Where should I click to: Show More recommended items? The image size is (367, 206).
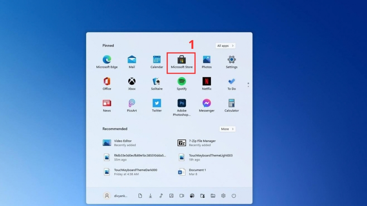(x=228, y=129)
